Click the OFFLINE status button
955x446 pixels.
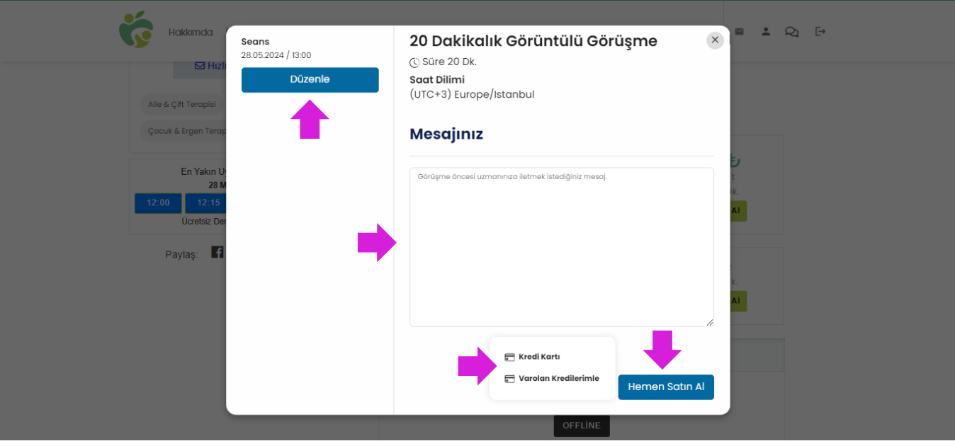(582, 425)
